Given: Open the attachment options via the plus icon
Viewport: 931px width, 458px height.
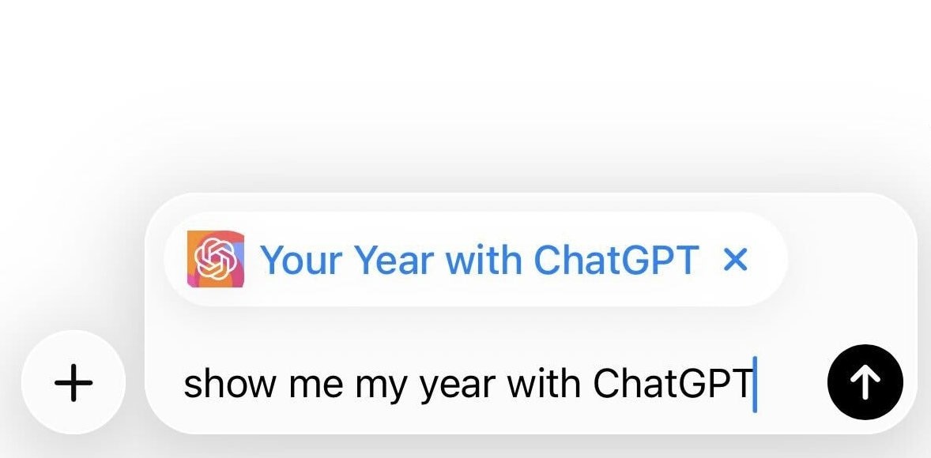Looking at the screenshot, I should pyautogui.click(x=73, y=381).
